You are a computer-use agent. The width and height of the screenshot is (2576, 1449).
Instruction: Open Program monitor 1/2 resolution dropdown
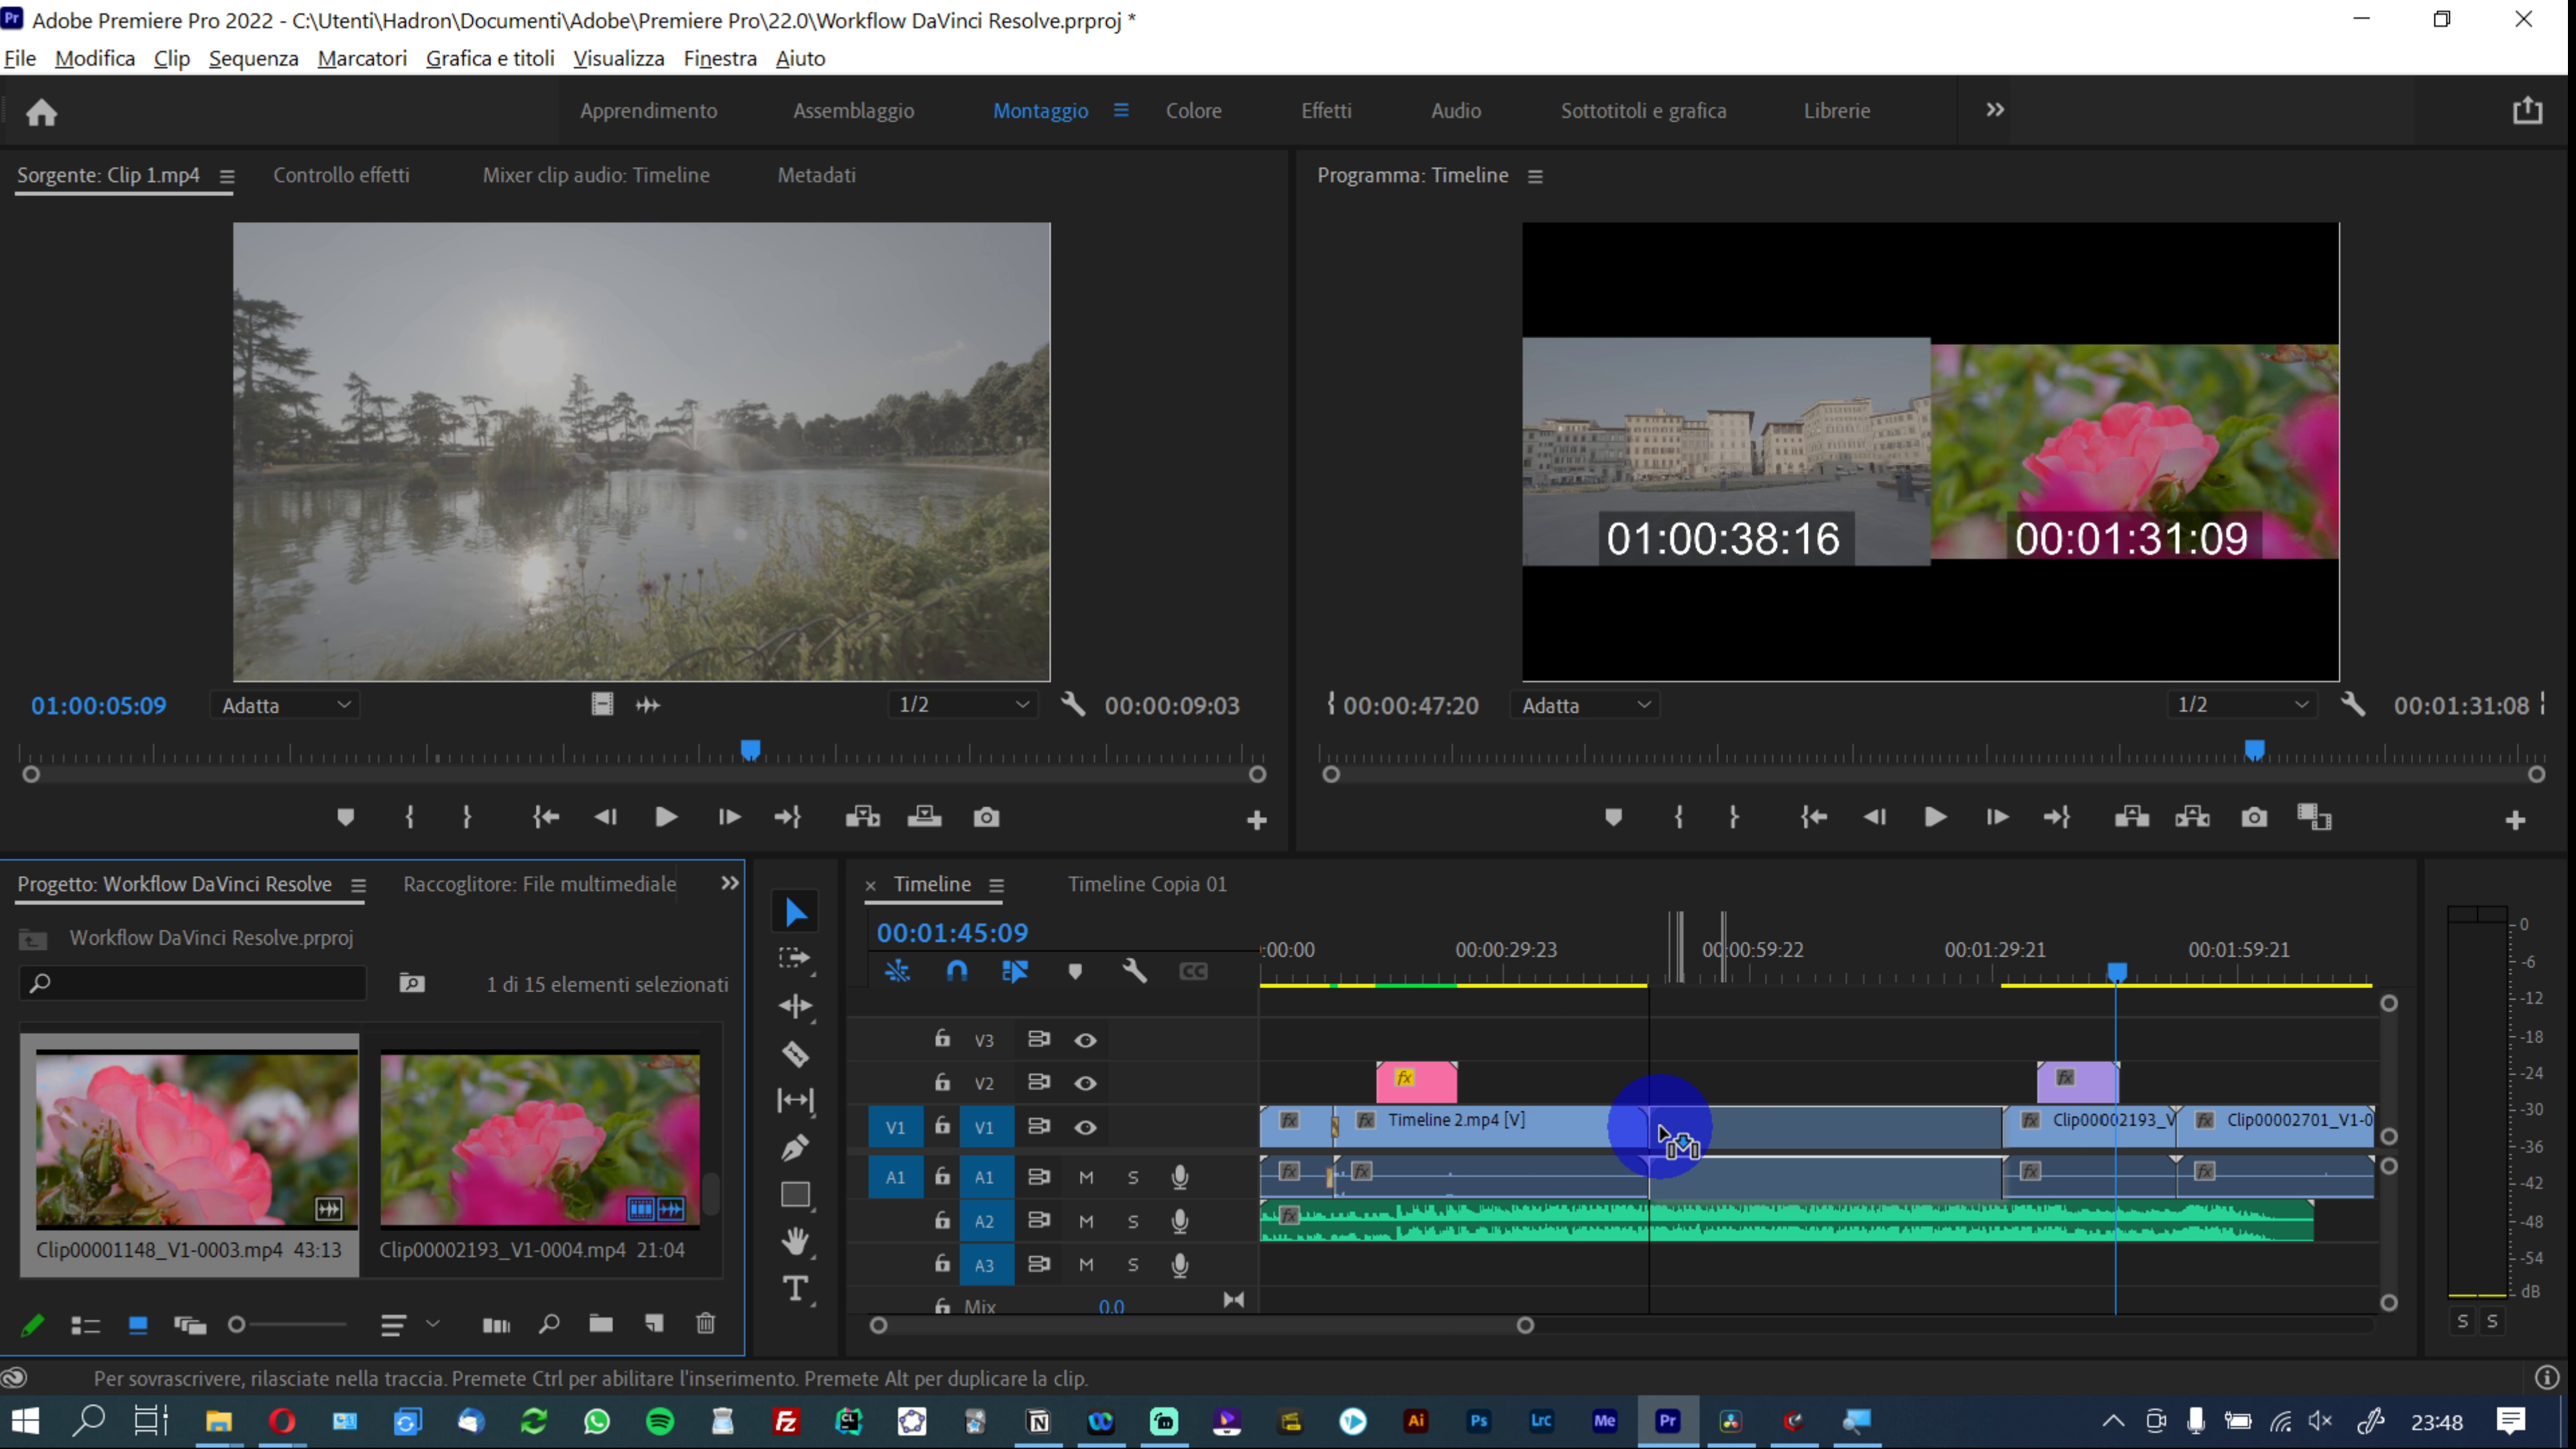pyautogui.click(x=2242, y=705)
